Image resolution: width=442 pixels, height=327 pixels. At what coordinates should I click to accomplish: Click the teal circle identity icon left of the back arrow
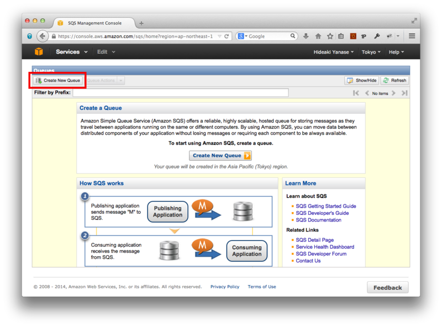(x=29, y=36)
